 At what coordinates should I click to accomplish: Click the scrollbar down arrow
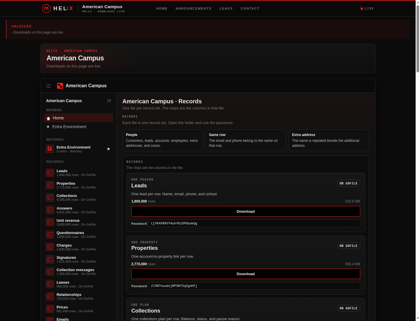418,318
